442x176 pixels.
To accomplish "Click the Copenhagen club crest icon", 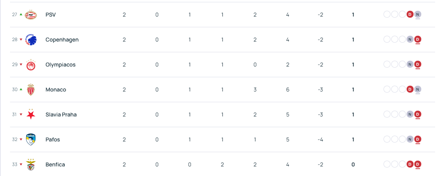I will 31,40.
